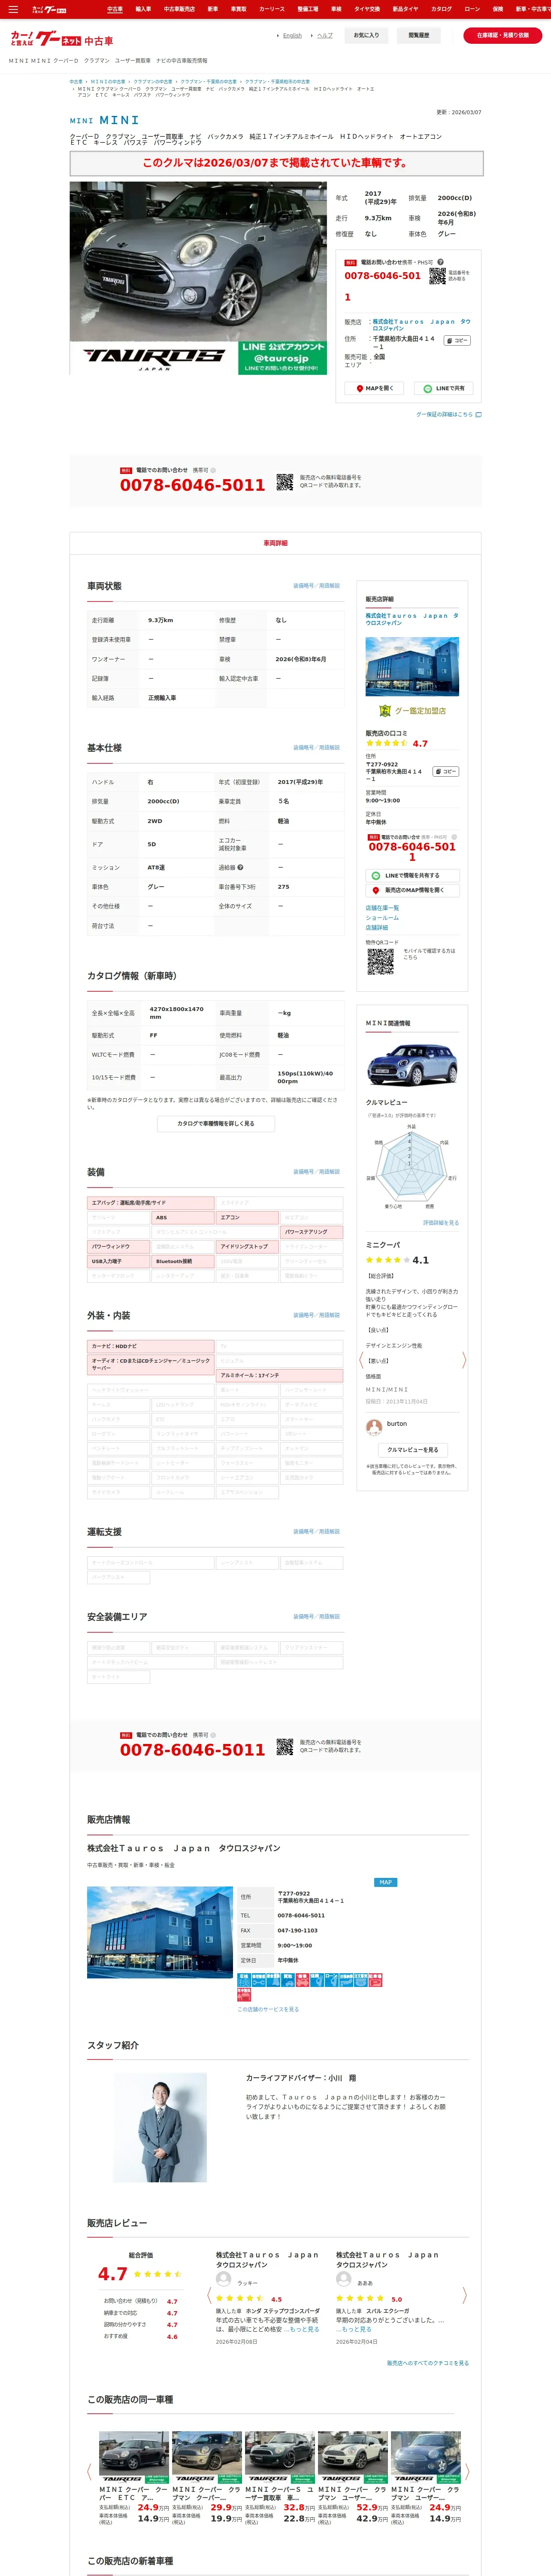Screen dimensions: 551x2576
Task: Switch site language via English link
Action: [x=292, y=35]
